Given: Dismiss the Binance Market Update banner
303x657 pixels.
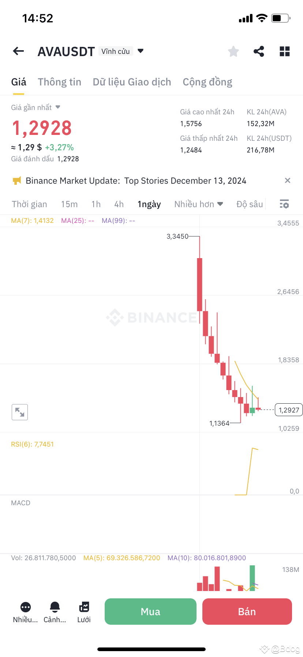Looking at the screenshot, I should 288,180.
